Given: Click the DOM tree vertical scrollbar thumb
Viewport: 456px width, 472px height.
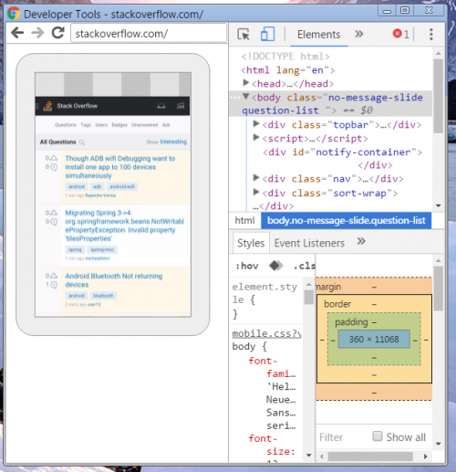Looking at the screenshot, I should pyautogui.click(x=438, y=96).
